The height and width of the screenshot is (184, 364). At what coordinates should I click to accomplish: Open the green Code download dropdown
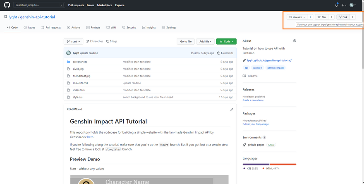226,41
